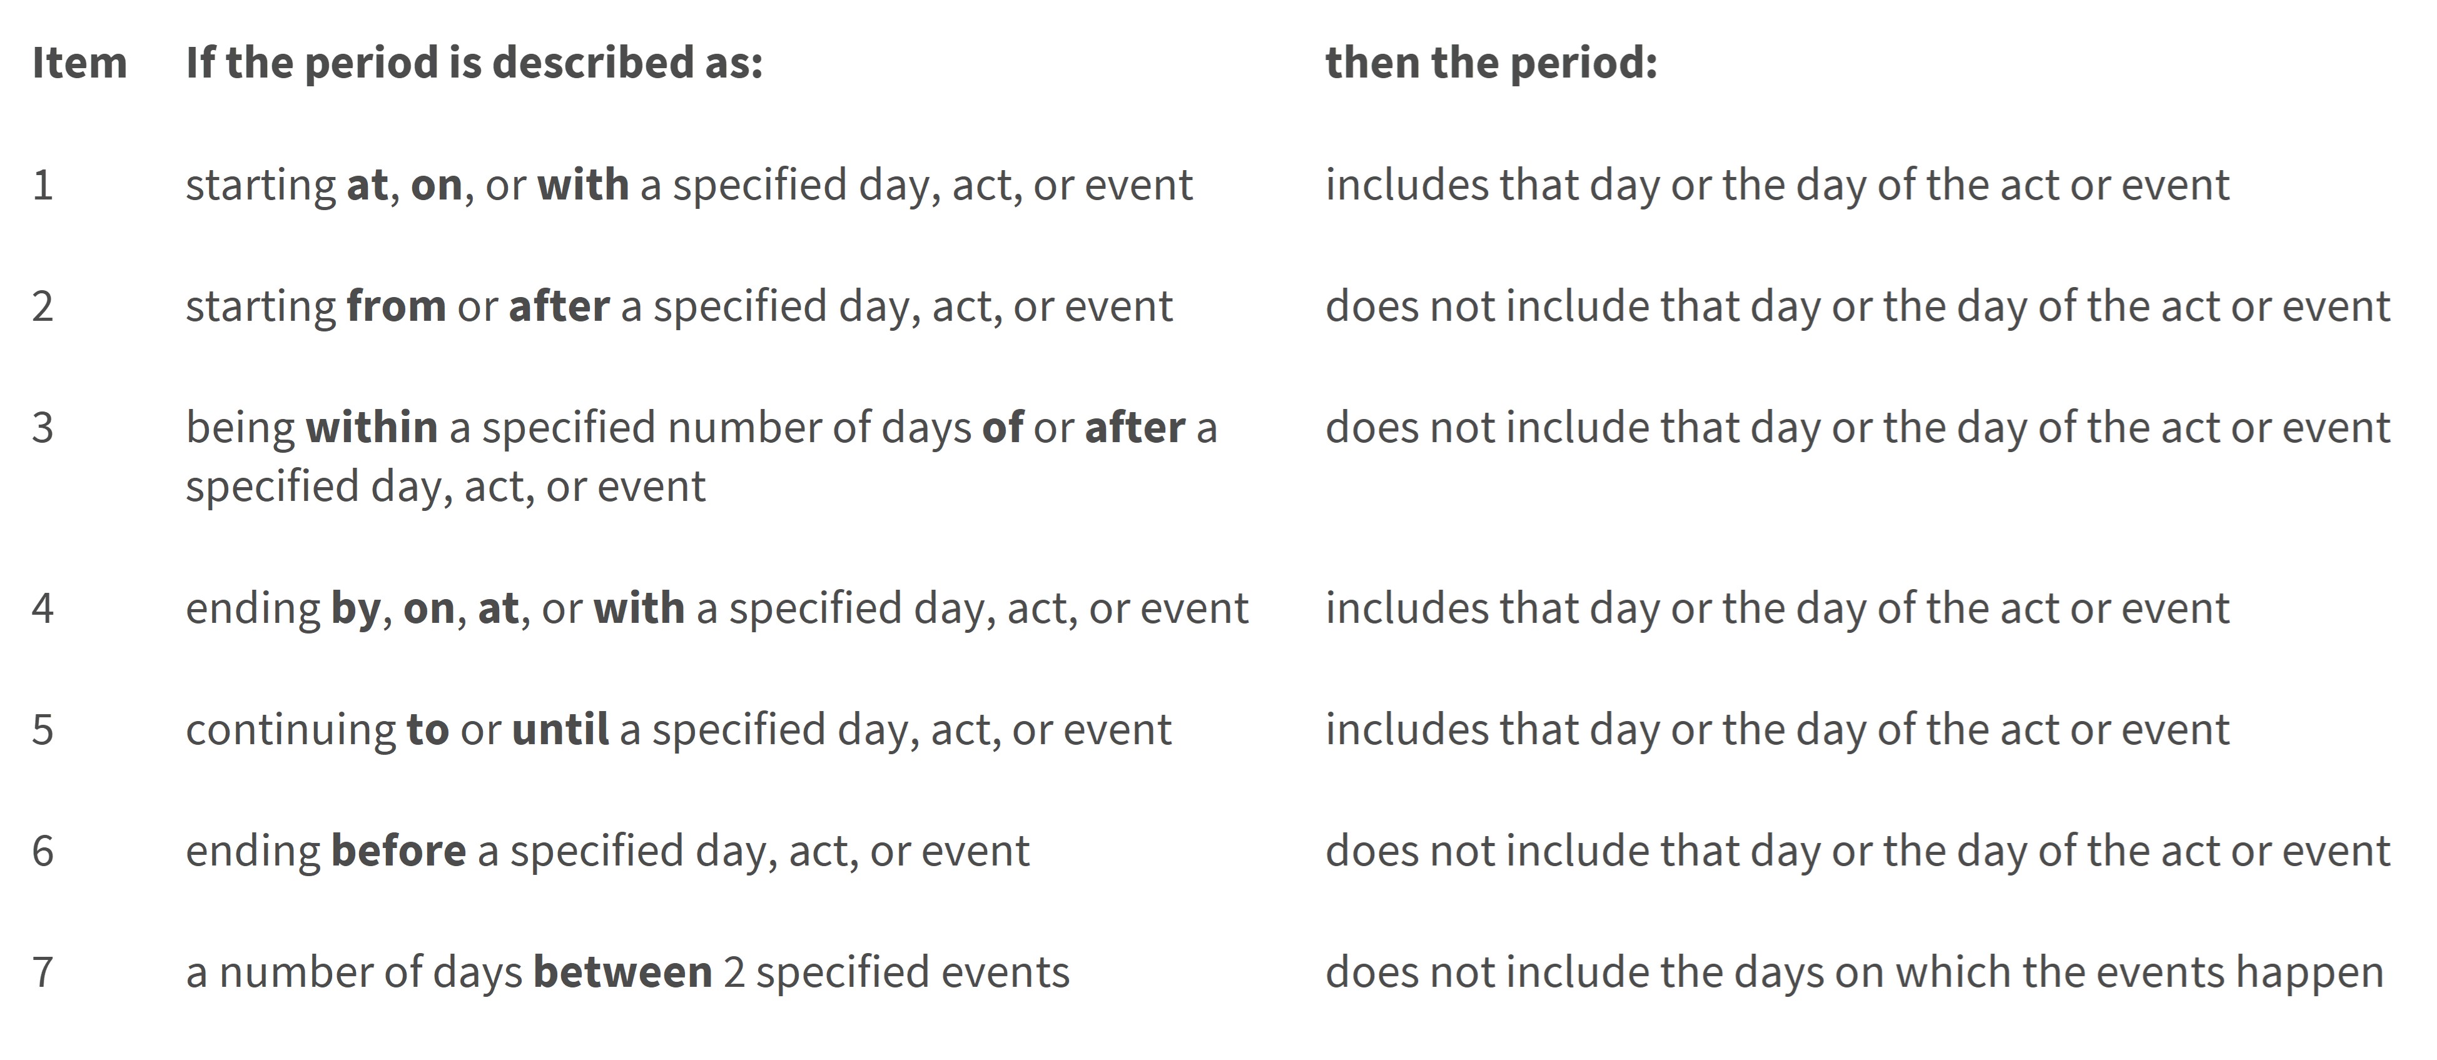This screenshot has height=1060, width=2437.
Task: Select item number 3 in the table
Action: pos(43,428)
